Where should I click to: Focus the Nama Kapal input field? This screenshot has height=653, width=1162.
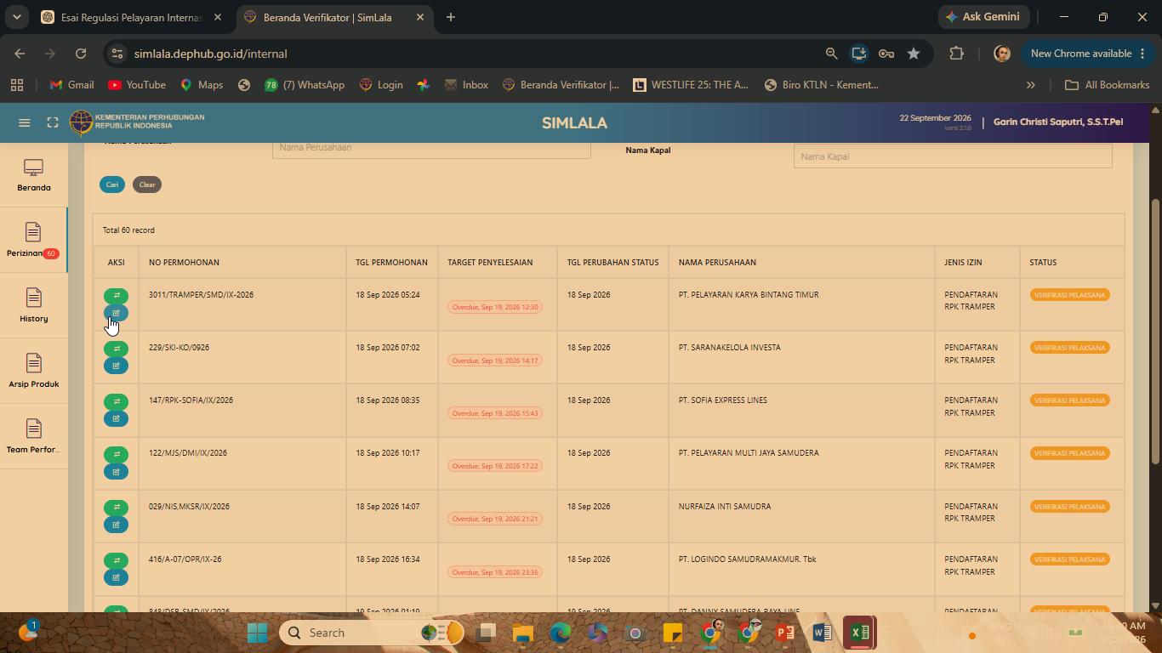click(x=953, y=156)
